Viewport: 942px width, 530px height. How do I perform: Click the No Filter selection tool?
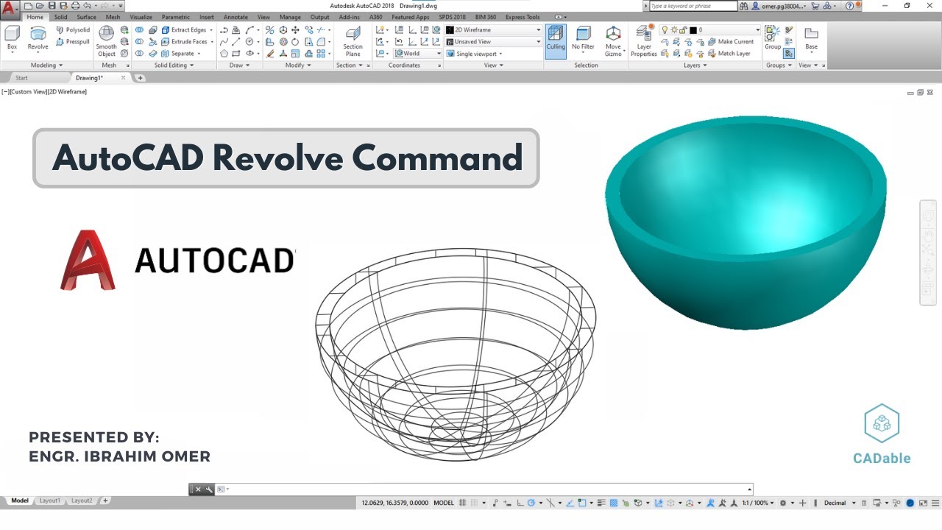point(583,38)
